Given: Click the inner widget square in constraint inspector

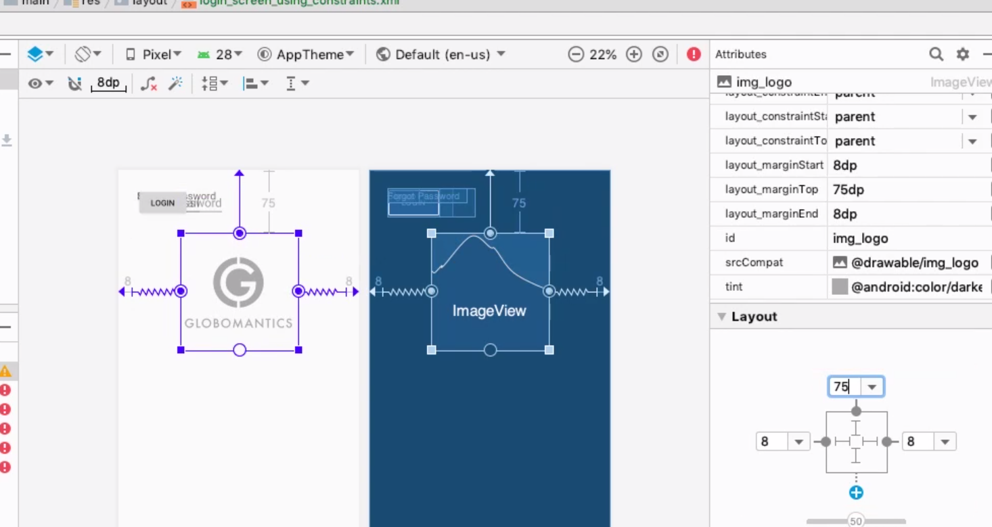Looking at the screenshot, I should tap(856, 442).
